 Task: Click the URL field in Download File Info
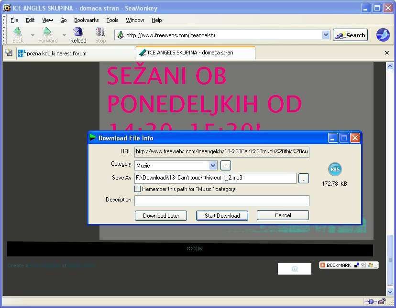[x=222, y=151]
